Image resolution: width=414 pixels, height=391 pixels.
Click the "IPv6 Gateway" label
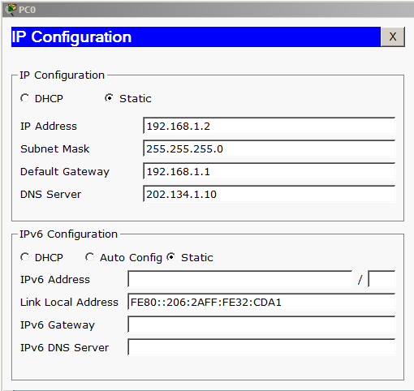[58, 325]
